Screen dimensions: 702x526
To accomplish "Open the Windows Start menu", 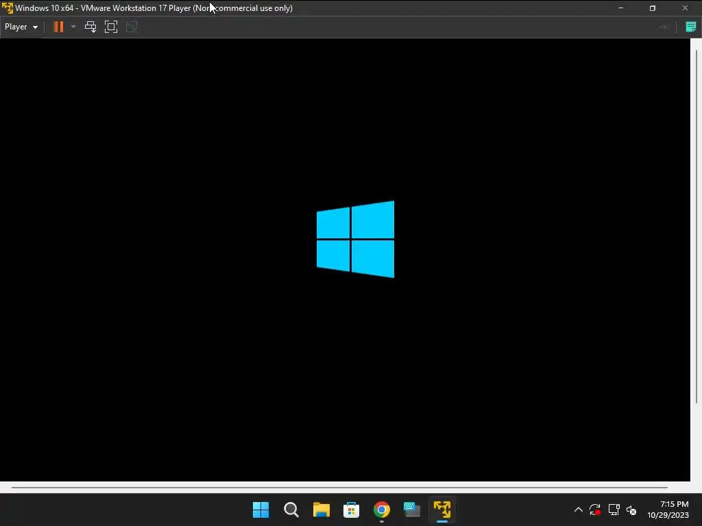I will [261, 510].
